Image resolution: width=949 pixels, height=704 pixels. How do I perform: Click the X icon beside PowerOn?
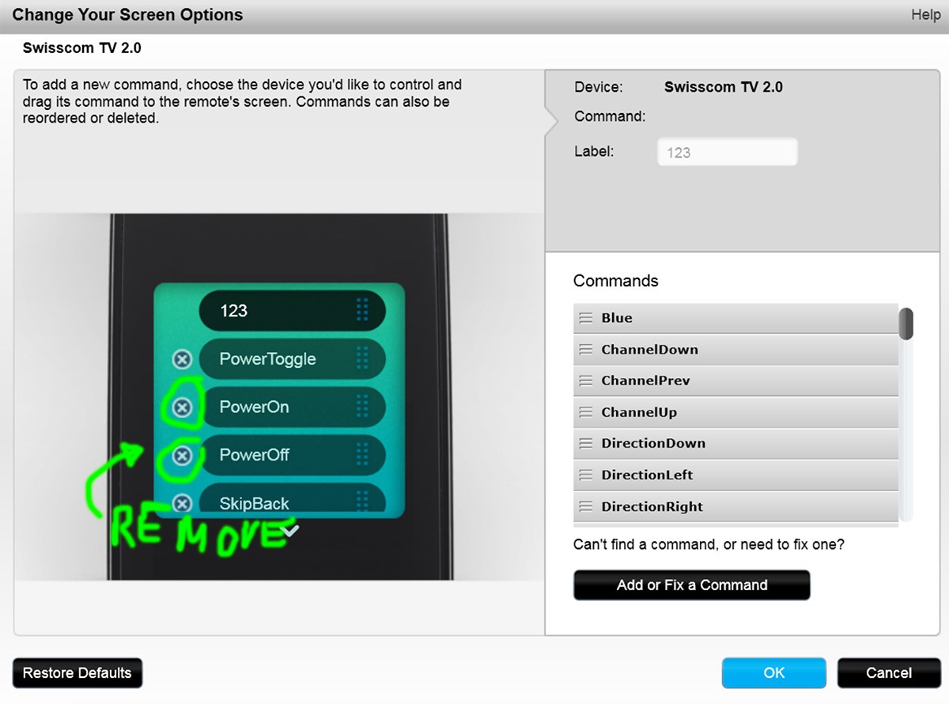pyautogui.click(x=182, y=407)
